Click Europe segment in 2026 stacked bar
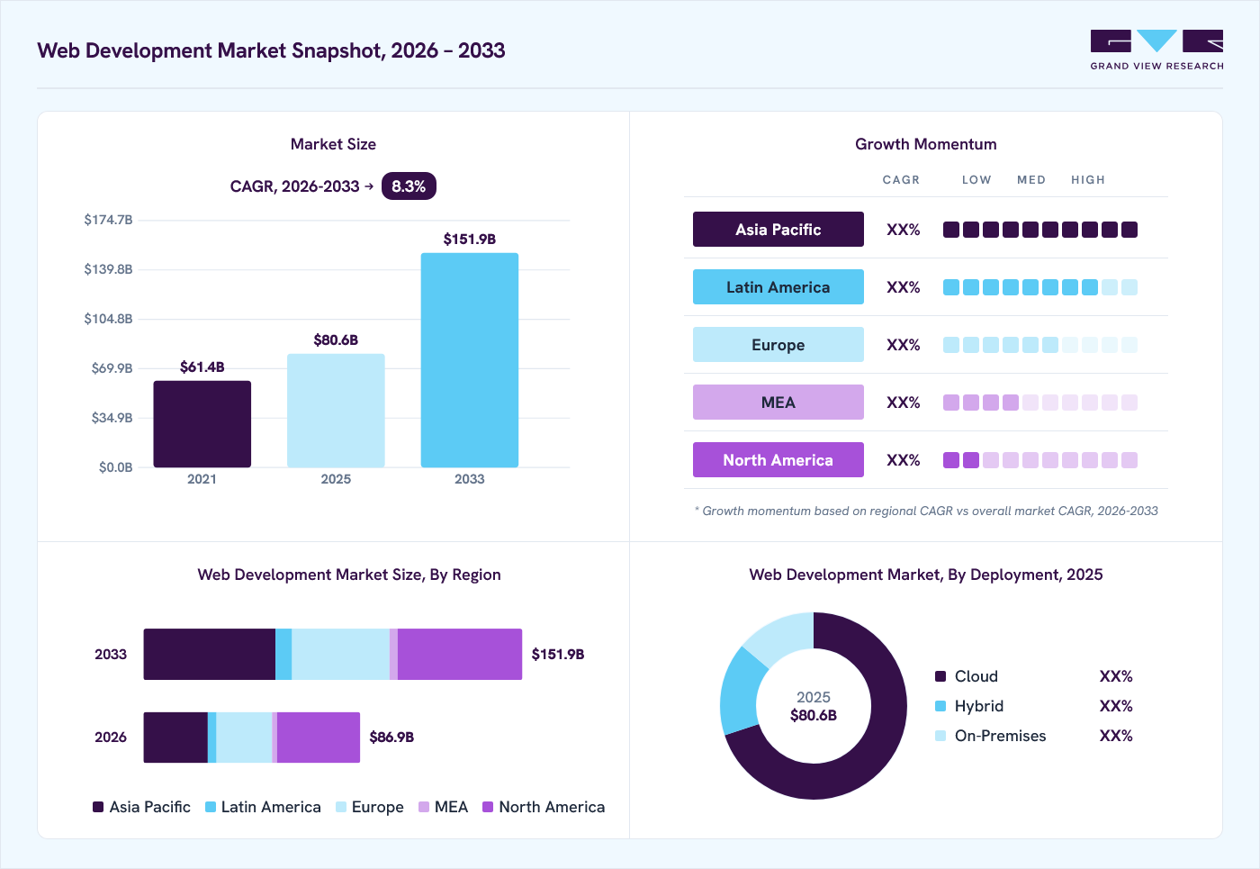Viewport: 1260px width, 869px height. click(x=244, y=738)
